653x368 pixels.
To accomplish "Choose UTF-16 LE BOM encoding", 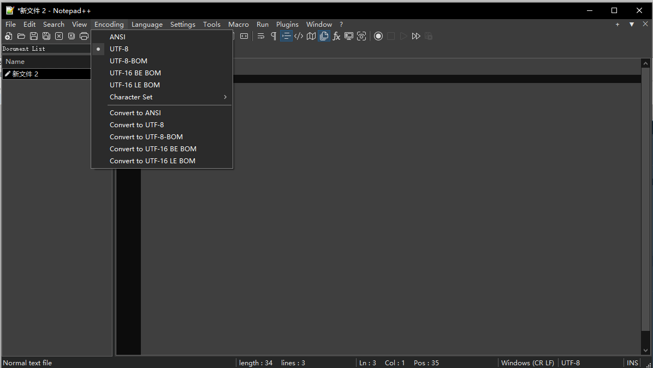I will [162, 85].
